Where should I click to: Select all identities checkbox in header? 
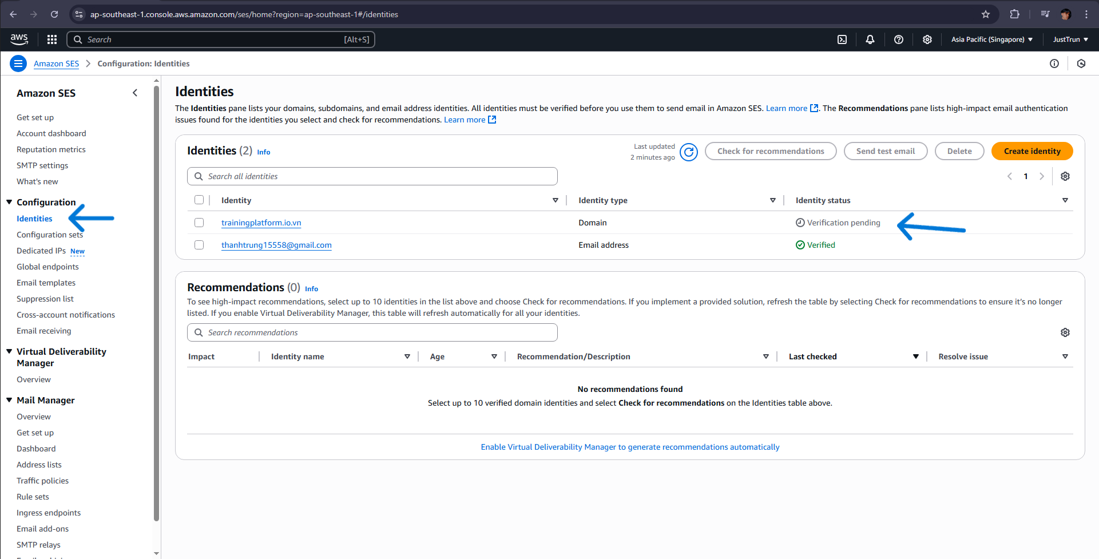[199, 200]
